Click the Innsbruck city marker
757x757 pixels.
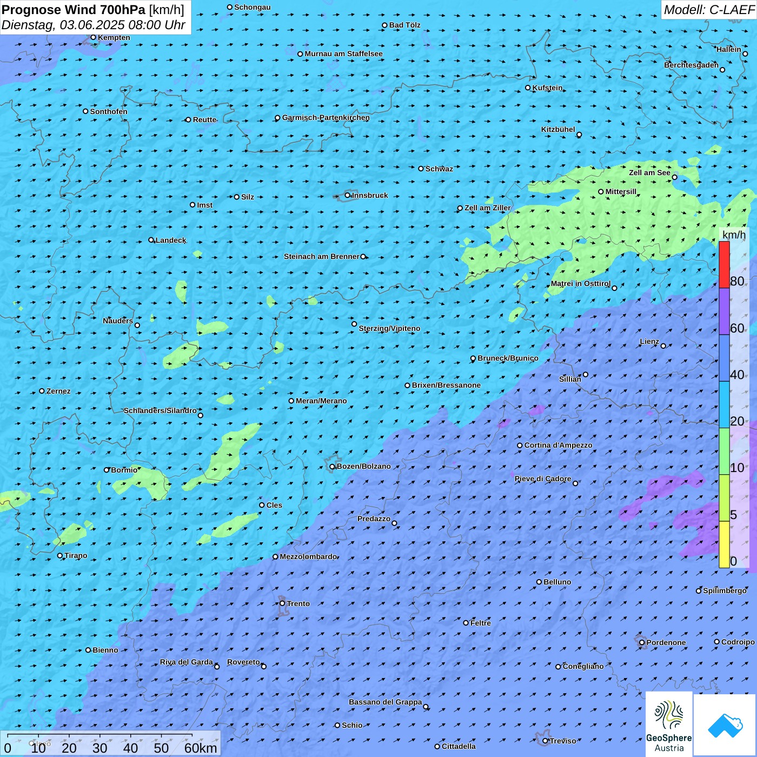[348, 195]
